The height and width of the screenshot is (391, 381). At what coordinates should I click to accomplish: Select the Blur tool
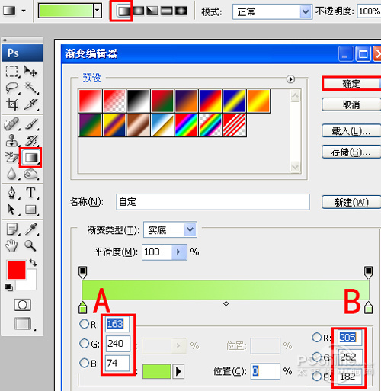point(11,174)
